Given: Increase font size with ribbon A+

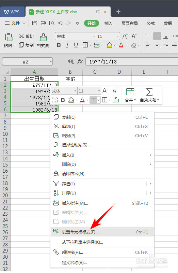Looking at the screenshot, I should (x=125, y=36).
